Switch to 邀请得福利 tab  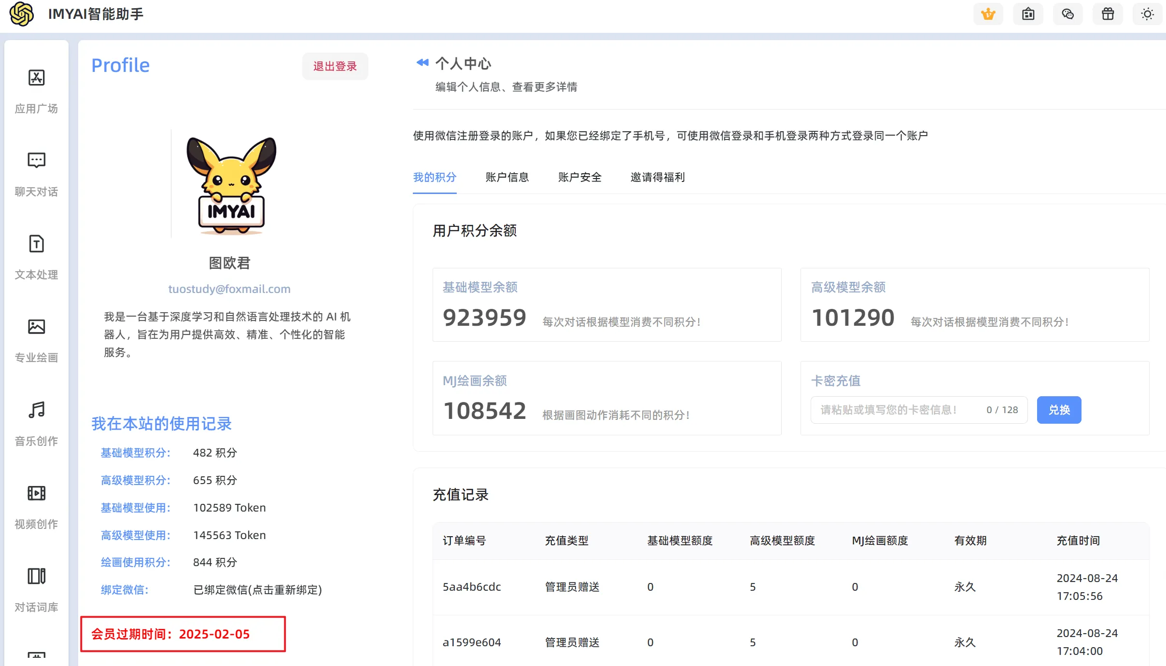point(657,177)
